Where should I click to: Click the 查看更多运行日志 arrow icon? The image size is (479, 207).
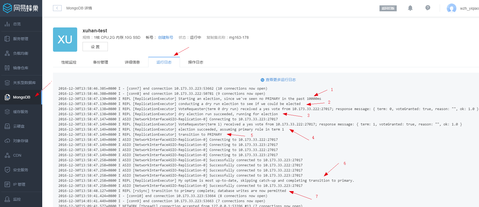pos(262,80)
